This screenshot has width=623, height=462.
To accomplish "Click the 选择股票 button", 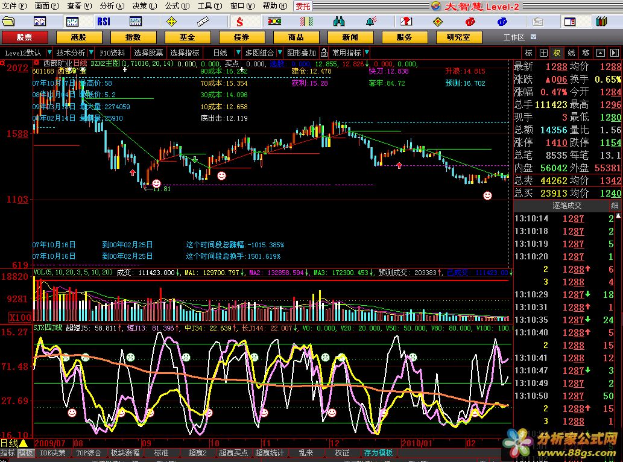I will coord(148,53).
